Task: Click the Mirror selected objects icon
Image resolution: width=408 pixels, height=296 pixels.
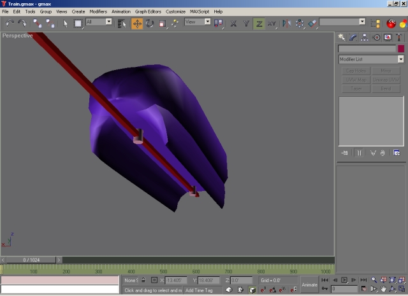Action: point(286,24)
